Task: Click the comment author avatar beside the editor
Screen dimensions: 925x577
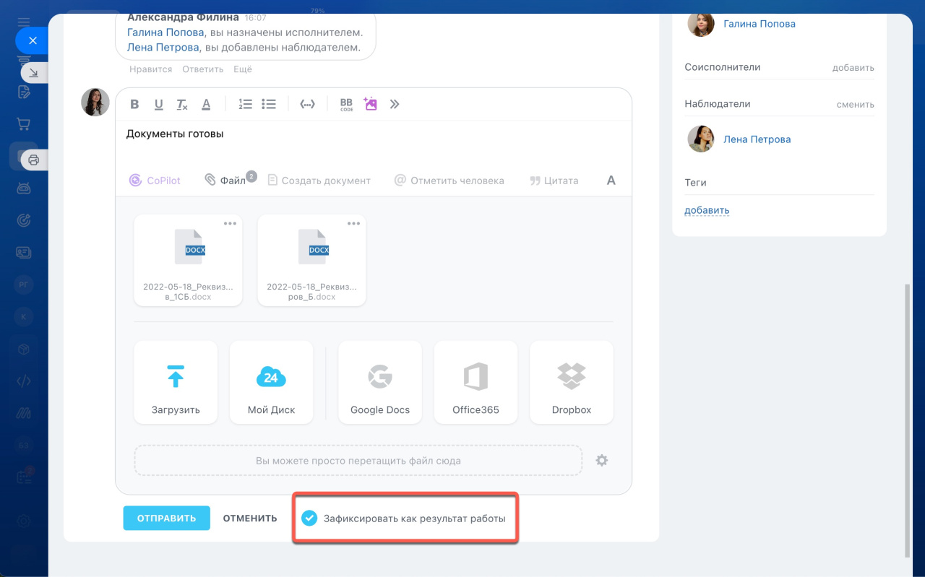Action: [x=95, y=103]
